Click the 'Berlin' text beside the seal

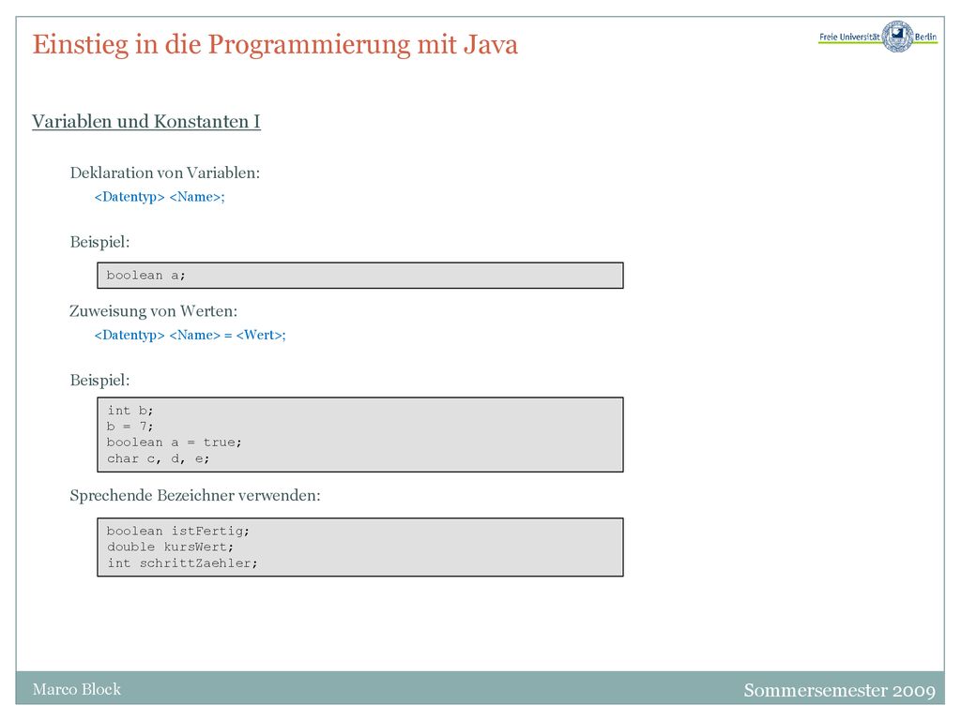click(x=925, y=37)
